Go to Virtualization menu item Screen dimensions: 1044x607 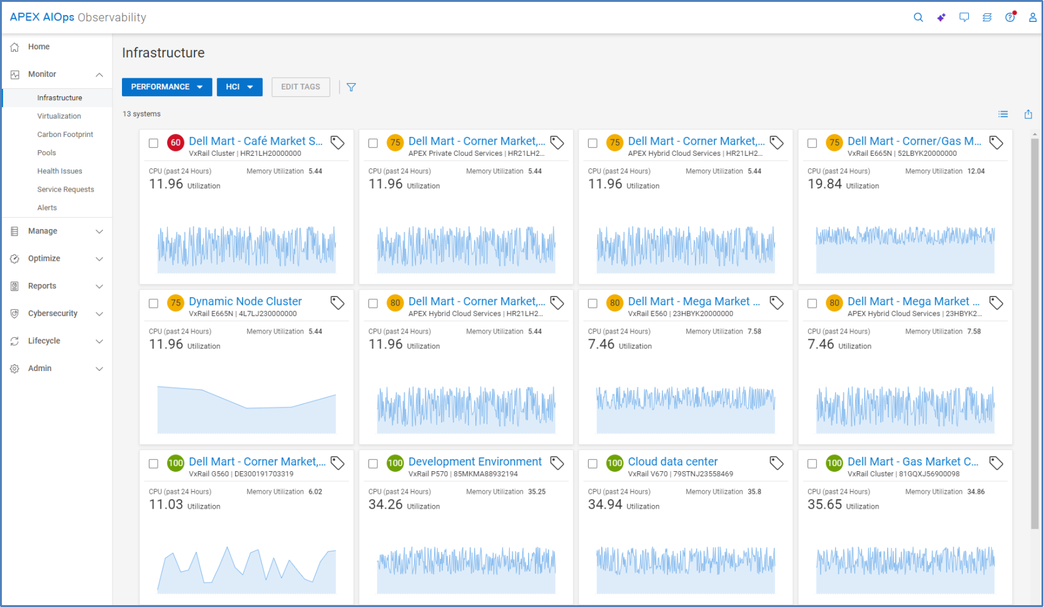tap(58, 116)
